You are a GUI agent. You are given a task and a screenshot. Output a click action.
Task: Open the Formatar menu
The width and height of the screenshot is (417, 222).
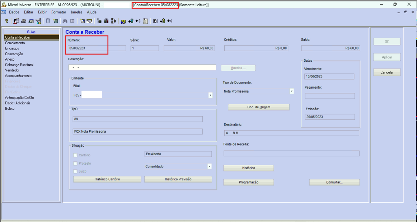(59, 12)
